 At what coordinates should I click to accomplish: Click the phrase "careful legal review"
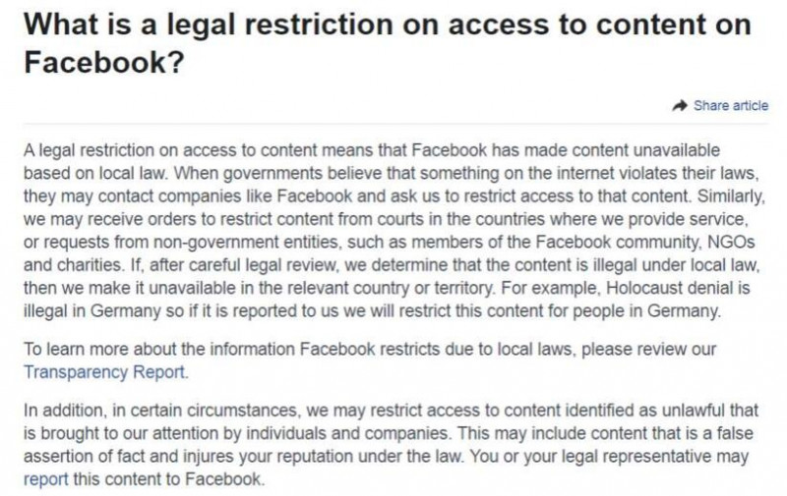coord(254,265)
